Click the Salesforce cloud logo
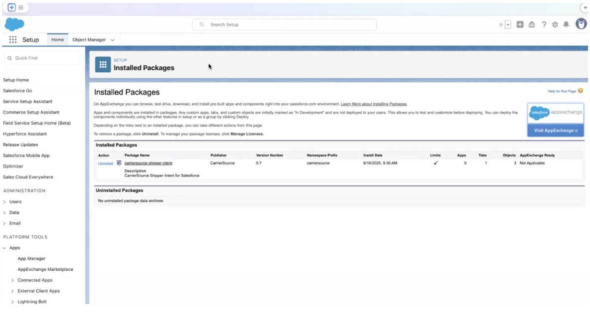This screenshot has width=590, height=313. (x=14, y=24)
